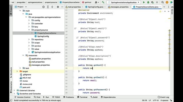Select opened file with the locate target icon

coord(43,7)
